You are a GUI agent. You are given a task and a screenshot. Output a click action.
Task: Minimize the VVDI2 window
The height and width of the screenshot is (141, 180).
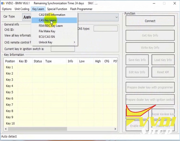pos(154,3)
